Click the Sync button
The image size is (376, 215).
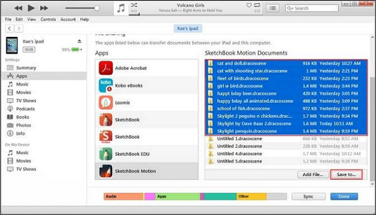coord(308,197)
